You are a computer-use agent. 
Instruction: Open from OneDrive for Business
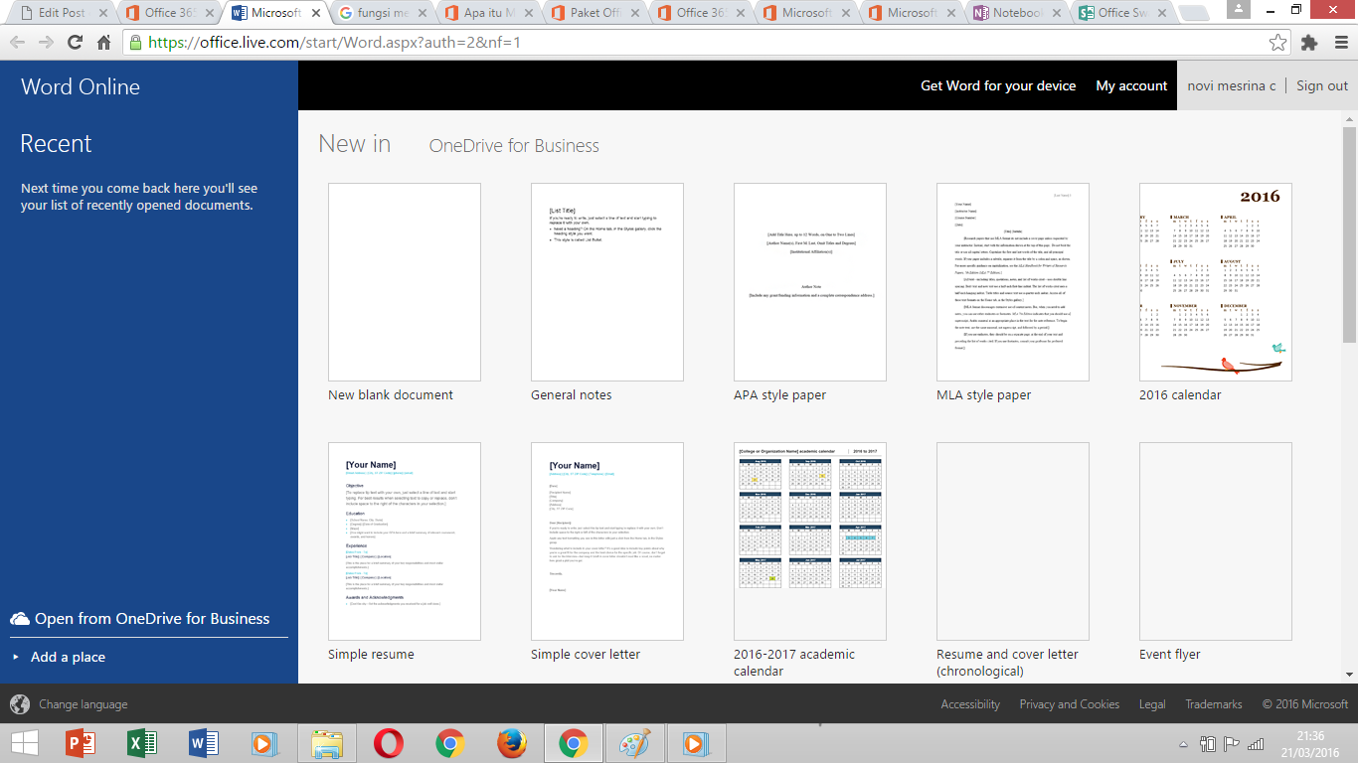click(152, 619)
